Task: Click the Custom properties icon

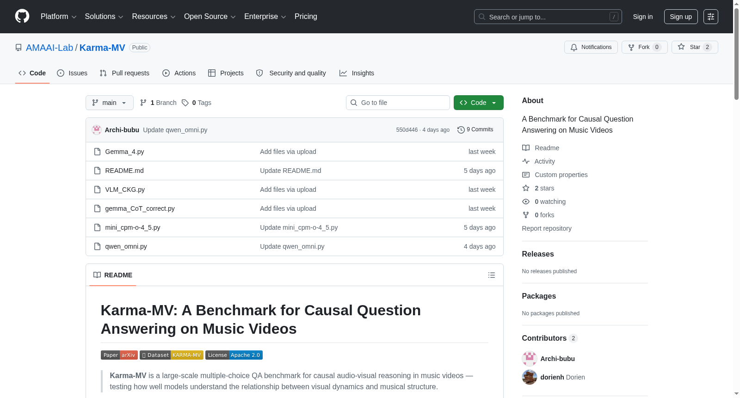Action: pos(526,175)
